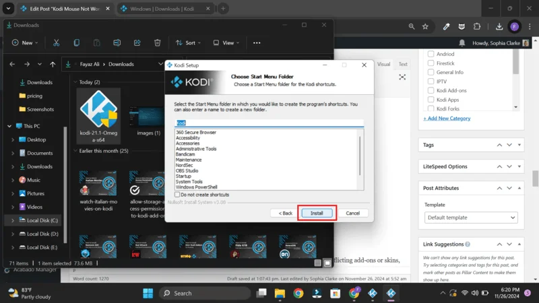Check the Kodi Add-ons category
539x303 pixels.
pyautogui.click(x=431, y=90)
